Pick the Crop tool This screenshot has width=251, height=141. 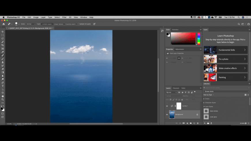[3, 45]
